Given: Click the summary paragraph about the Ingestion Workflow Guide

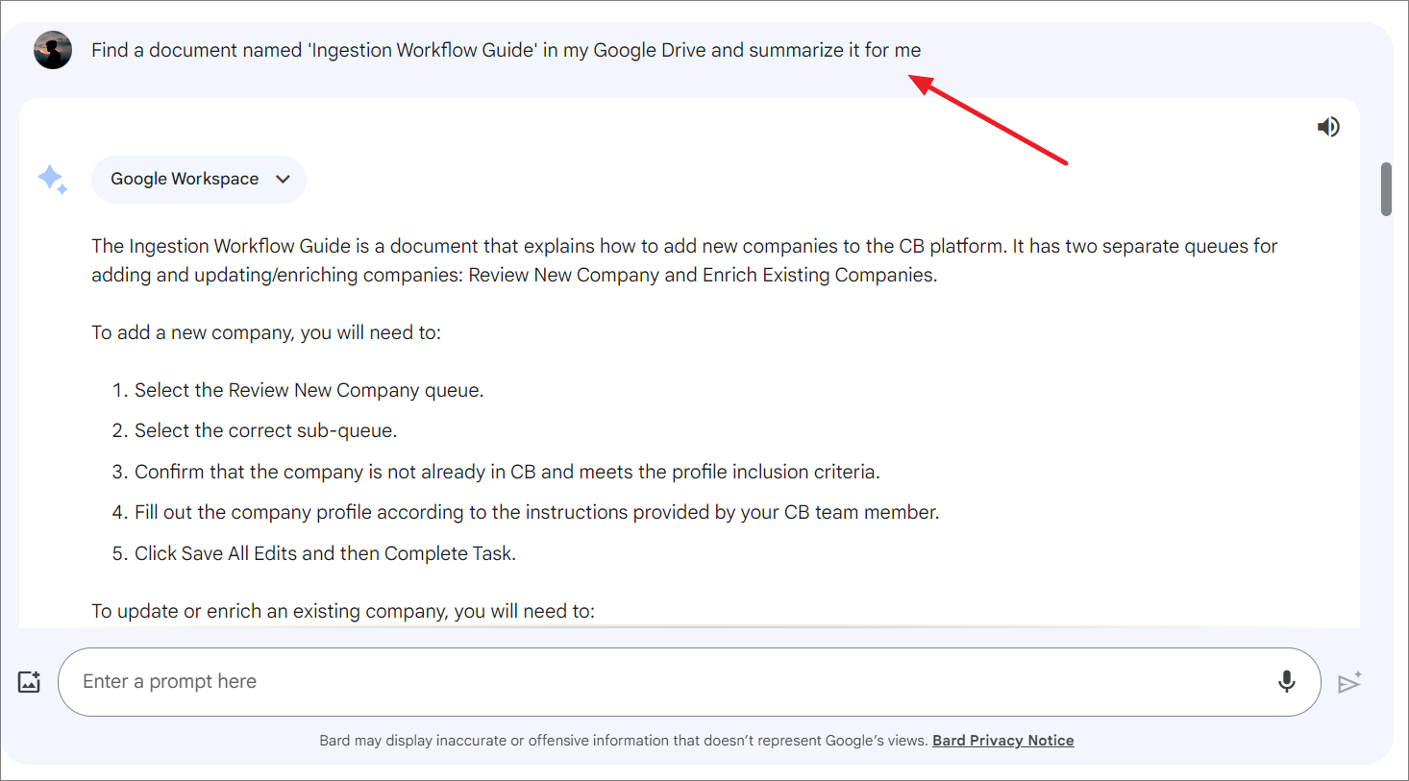Looking at the screenshot, I should click(x=683, y=260).
